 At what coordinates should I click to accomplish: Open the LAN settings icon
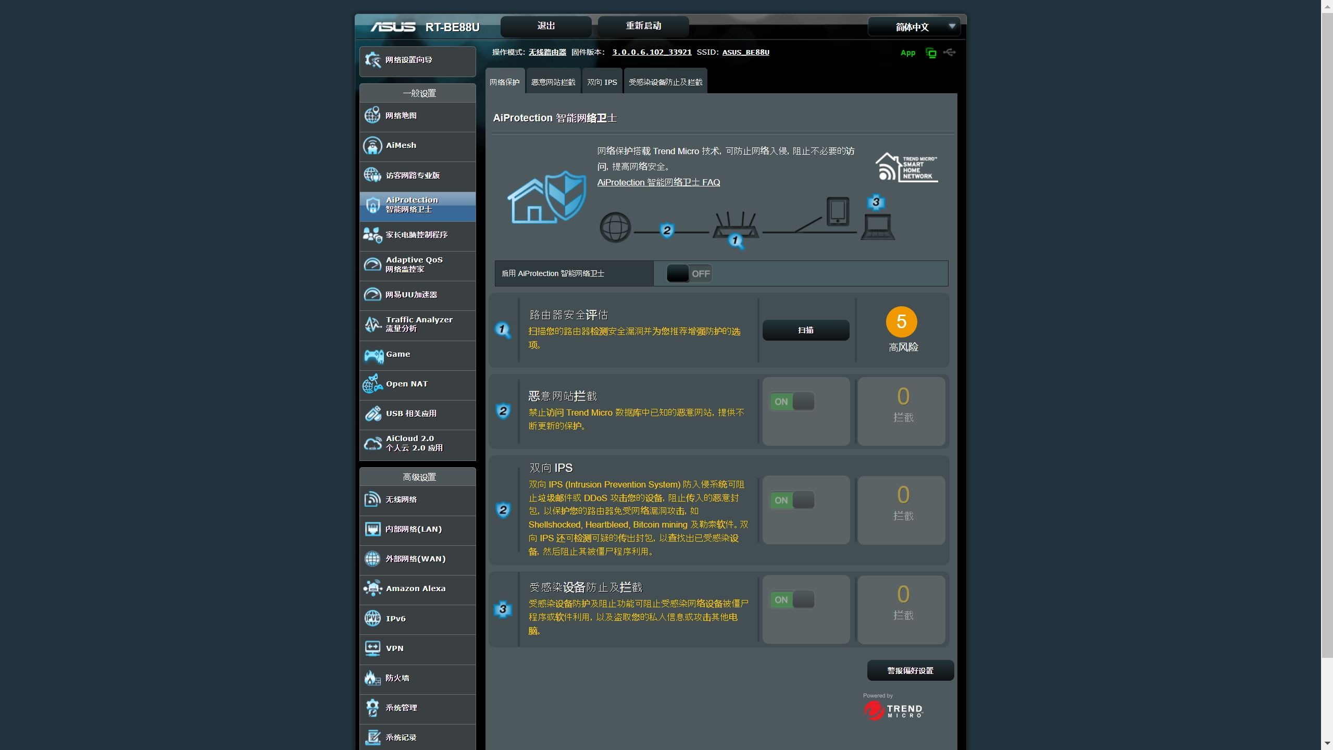tap(372, 529)
